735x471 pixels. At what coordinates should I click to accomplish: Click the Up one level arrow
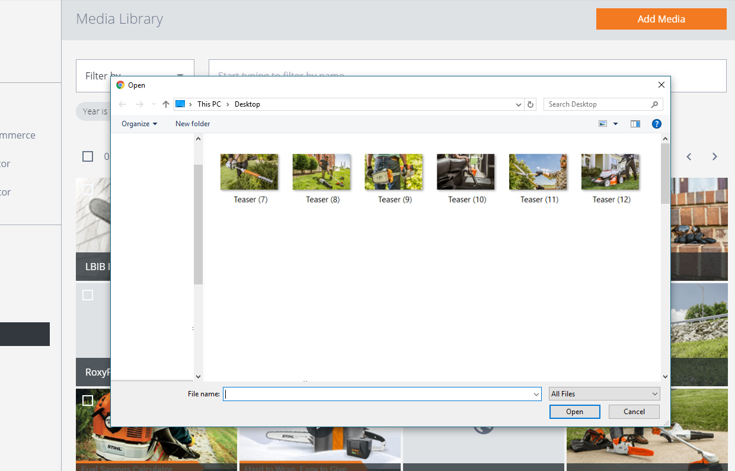point(165,104)
